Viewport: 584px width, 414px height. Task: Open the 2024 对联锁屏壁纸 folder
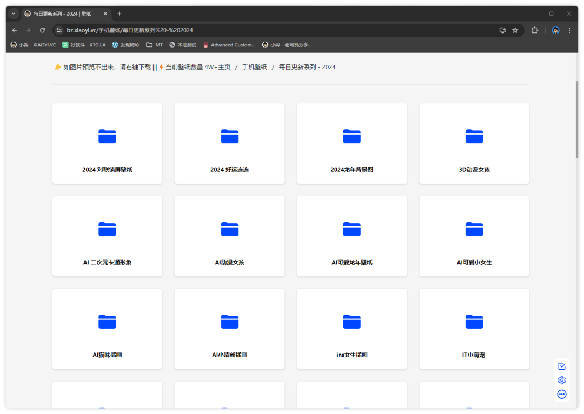pos(107,144)
